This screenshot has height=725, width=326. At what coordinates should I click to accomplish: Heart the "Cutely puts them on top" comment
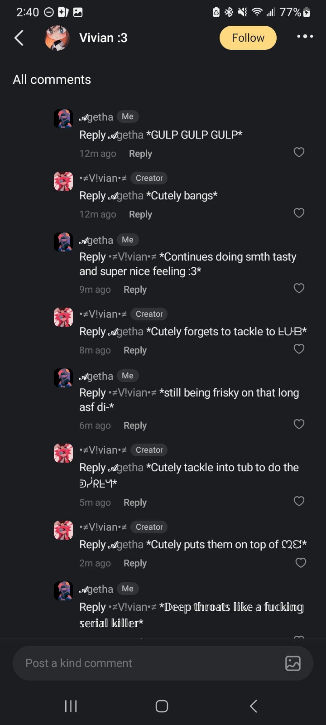pyautogui.click(x=301, y=563)
